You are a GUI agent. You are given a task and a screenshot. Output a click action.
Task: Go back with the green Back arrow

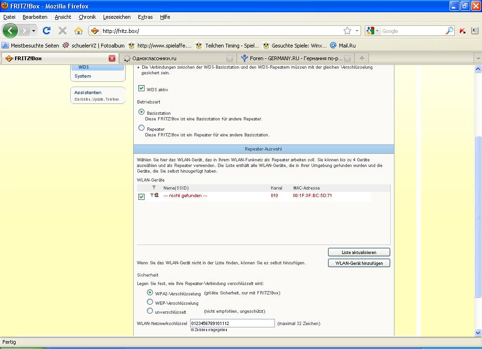10,31
